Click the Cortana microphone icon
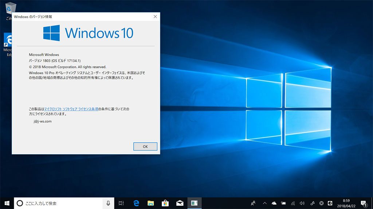 108,203
